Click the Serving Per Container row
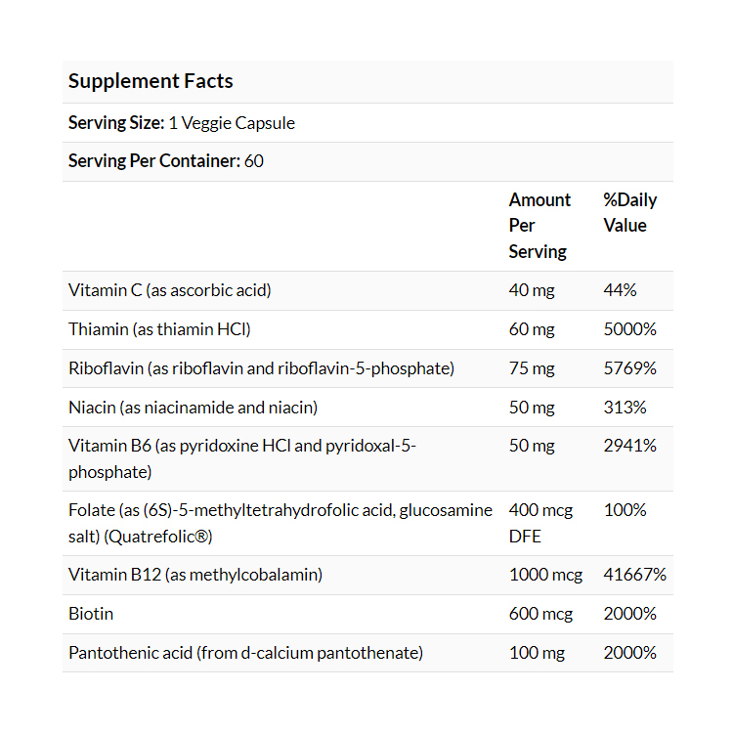The height and width of the screenshot is (733, 733). [x=166, y=161]
